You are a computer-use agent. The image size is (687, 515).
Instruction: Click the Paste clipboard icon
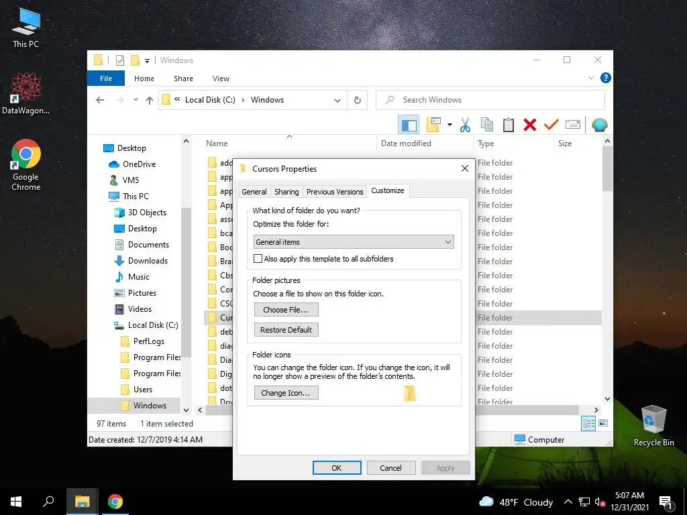click(x=509, y=125)
